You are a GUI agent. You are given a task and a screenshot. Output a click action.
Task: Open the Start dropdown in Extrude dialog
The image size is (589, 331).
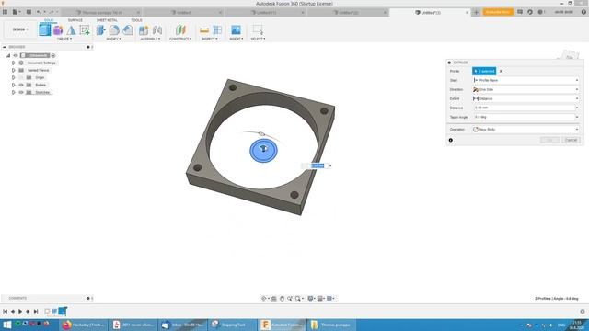click(525, 80)
